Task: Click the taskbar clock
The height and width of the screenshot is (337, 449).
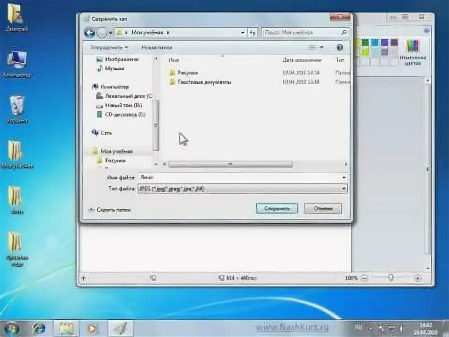Action: (427, 329)
